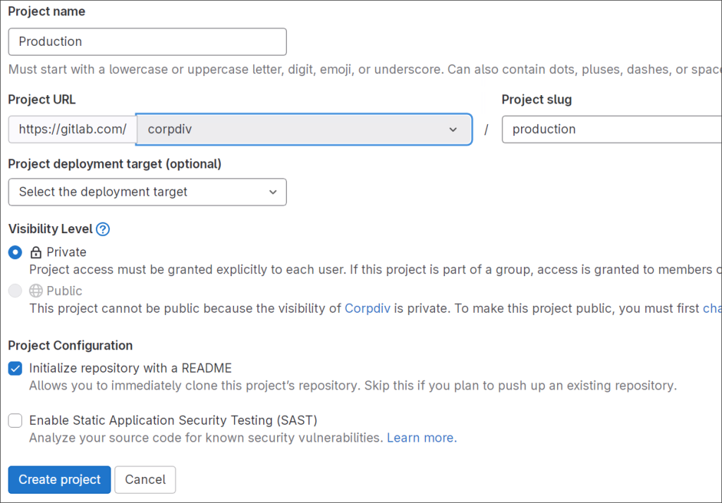722x503 pixels.
Task: Click the Visibility Level help question-mark icon
Action: point(103,229)
